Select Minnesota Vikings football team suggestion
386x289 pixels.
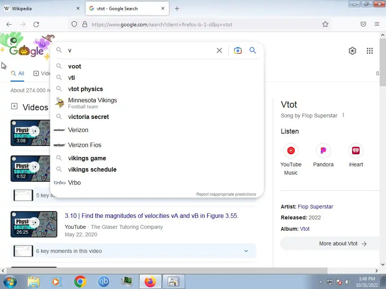pos(157,103)
